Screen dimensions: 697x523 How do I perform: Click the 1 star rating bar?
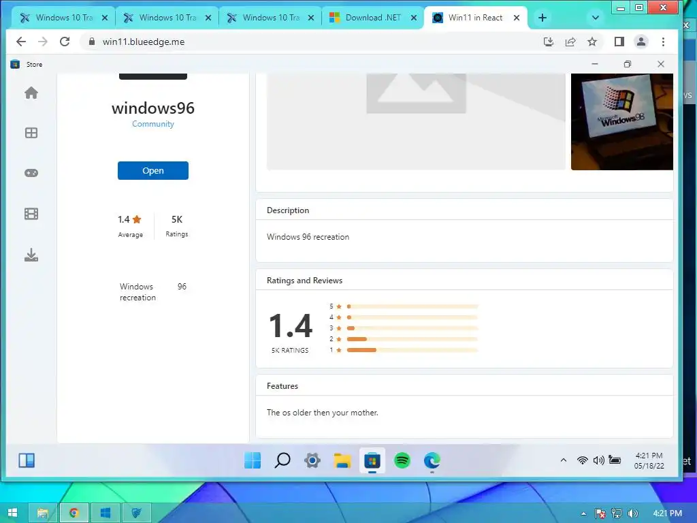(x=412, y=350)
